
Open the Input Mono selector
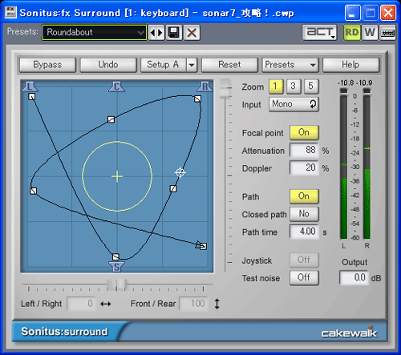coord(294,104)
